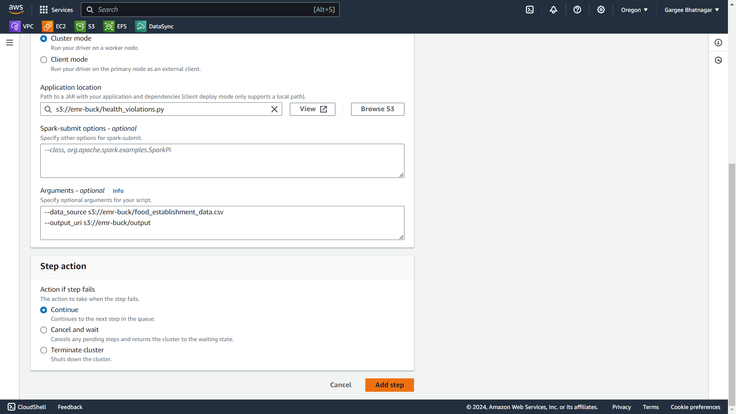The height and width of the screenshot is (414, 736).
Task: Expand the Oregon region dropdown
Action: 634,10
